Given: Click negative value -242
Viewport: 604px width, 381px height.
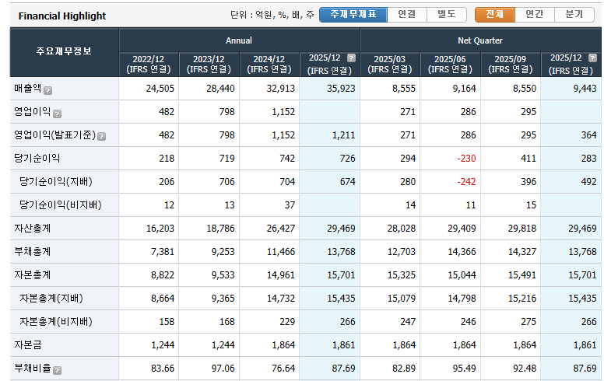Looking at the screenshot, I should 466,182.
